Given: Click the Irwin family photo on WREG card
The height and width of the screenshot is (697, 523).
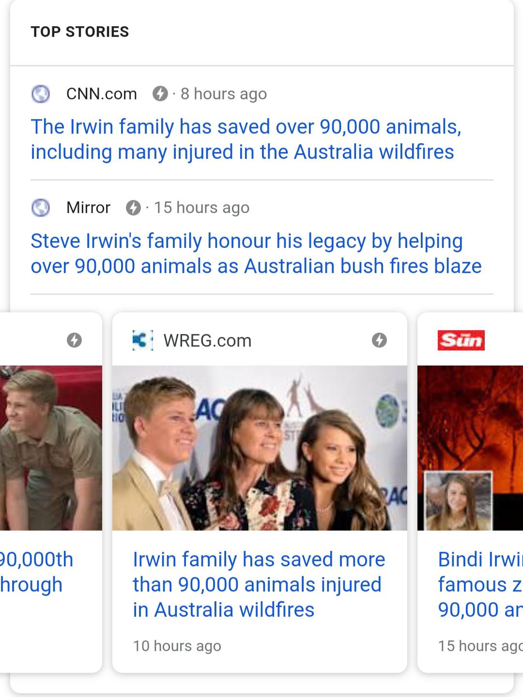Looking at the screenshot, I should pyautogui.click(x=260, y=448).
